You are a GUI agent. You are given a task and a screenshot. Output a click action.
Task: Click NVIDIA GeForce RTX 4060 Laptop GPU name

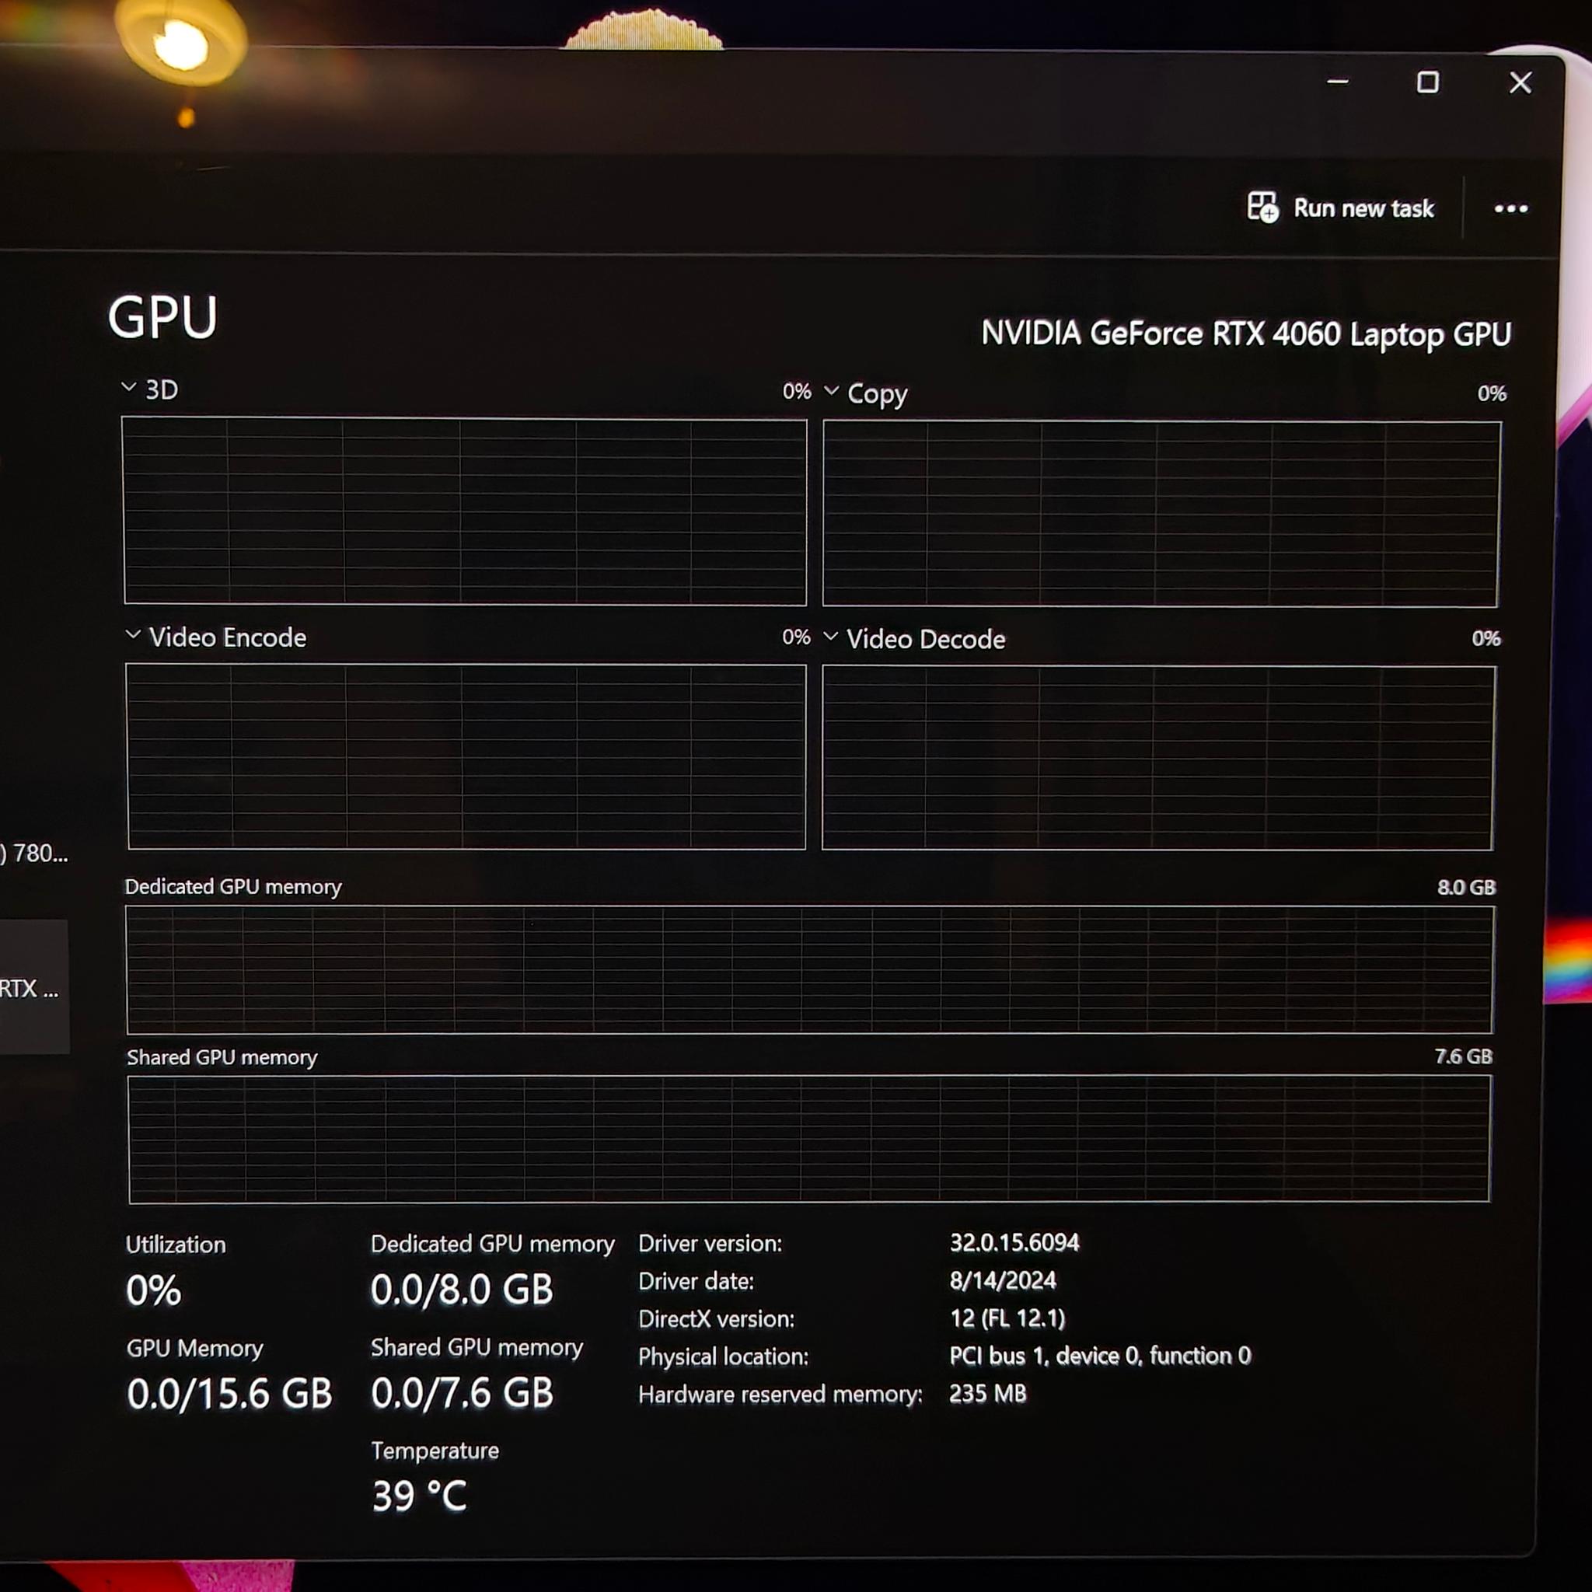point(1246,333)
